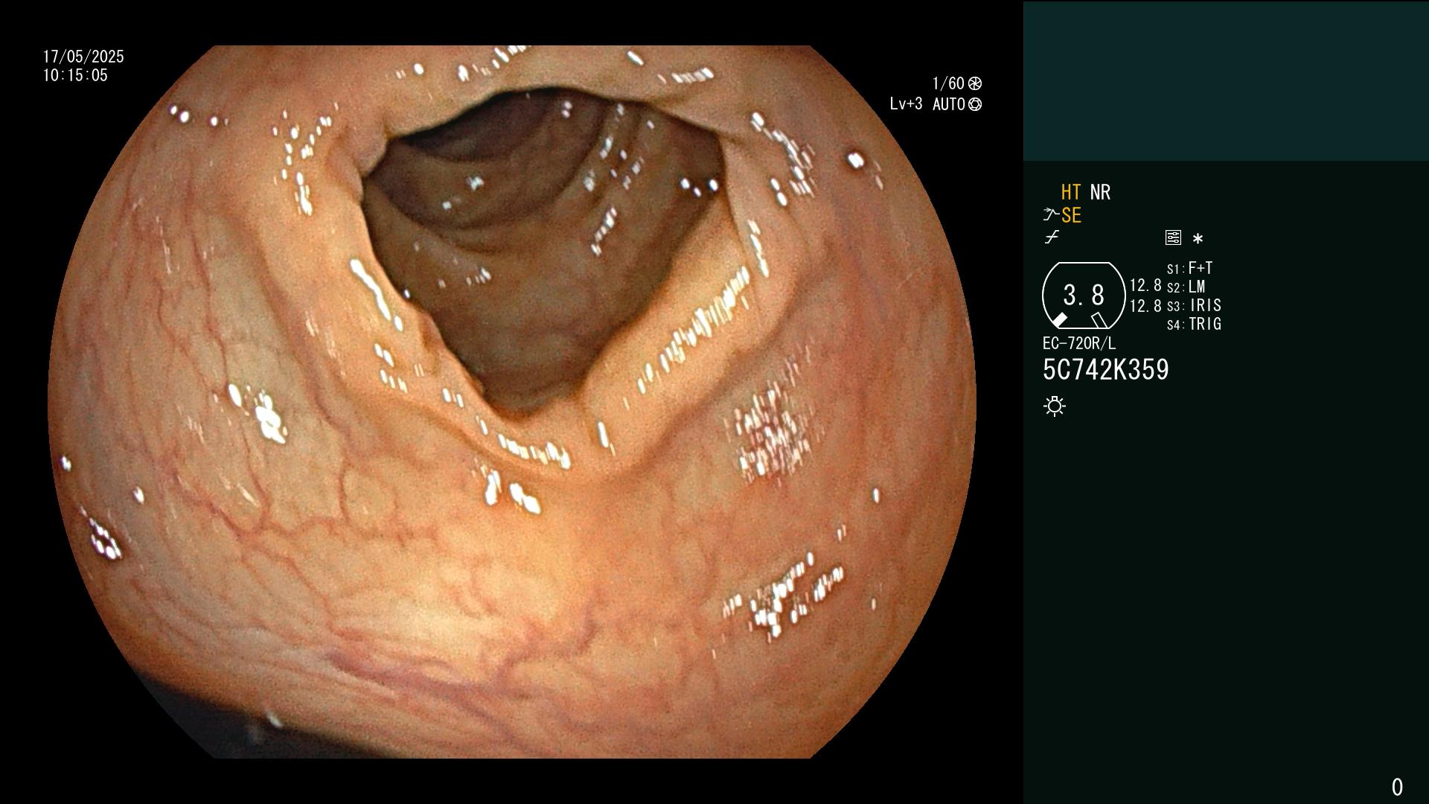Click the scope tip diagram showing 3.8
This screenshot has height=804, width=1429.
[x=1084, y=296]
